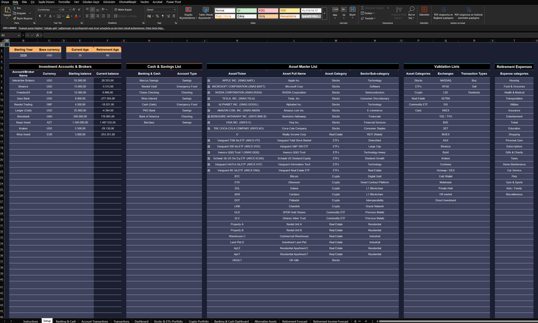
Task: Open the Daha fazla bilgi disclaimer link
Action: pos(155,28)
